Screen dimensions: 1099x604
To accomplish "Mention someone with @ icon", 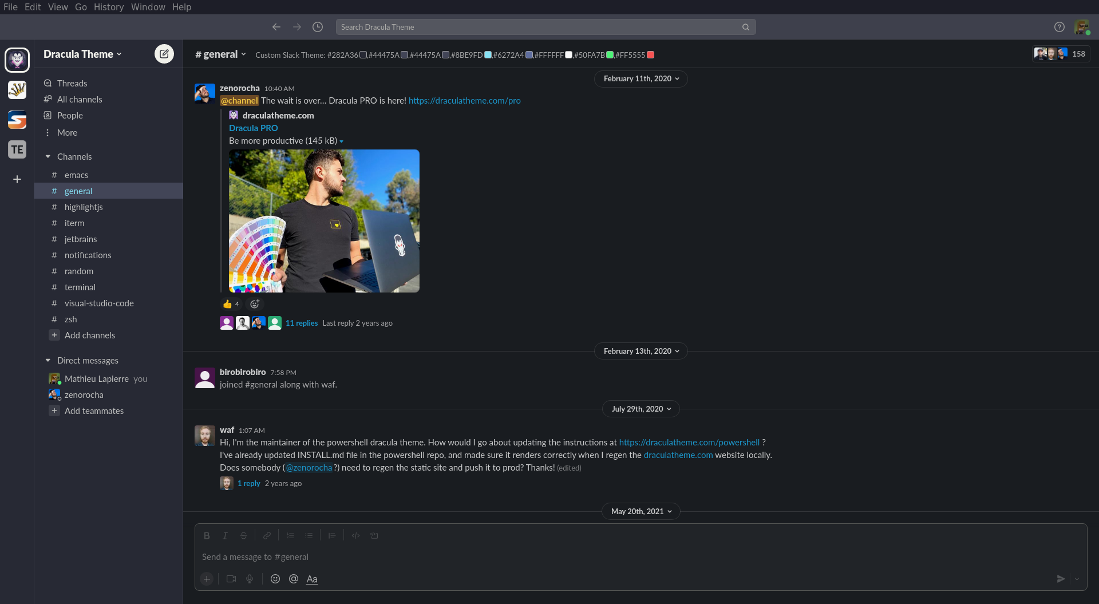I will click(294, 579).
